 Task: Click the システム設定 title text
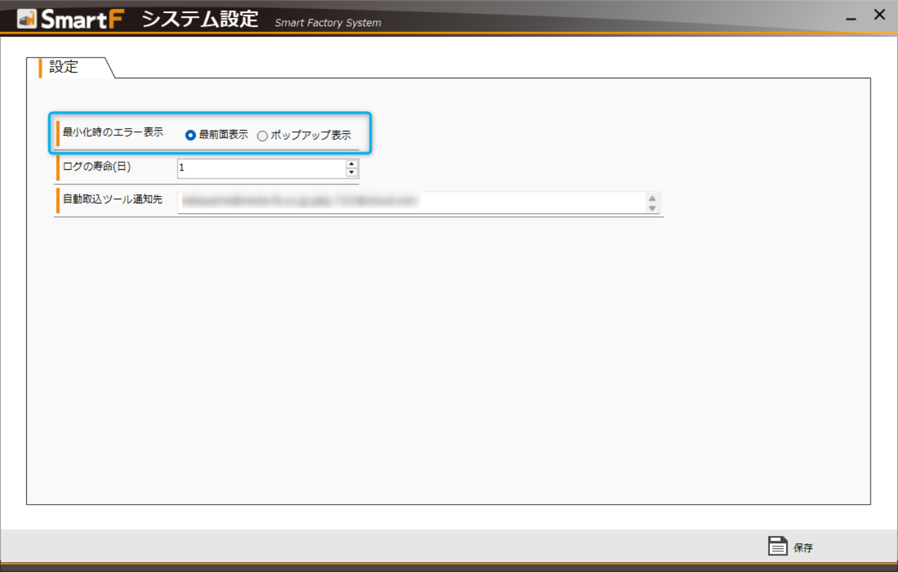pos(200,19)
